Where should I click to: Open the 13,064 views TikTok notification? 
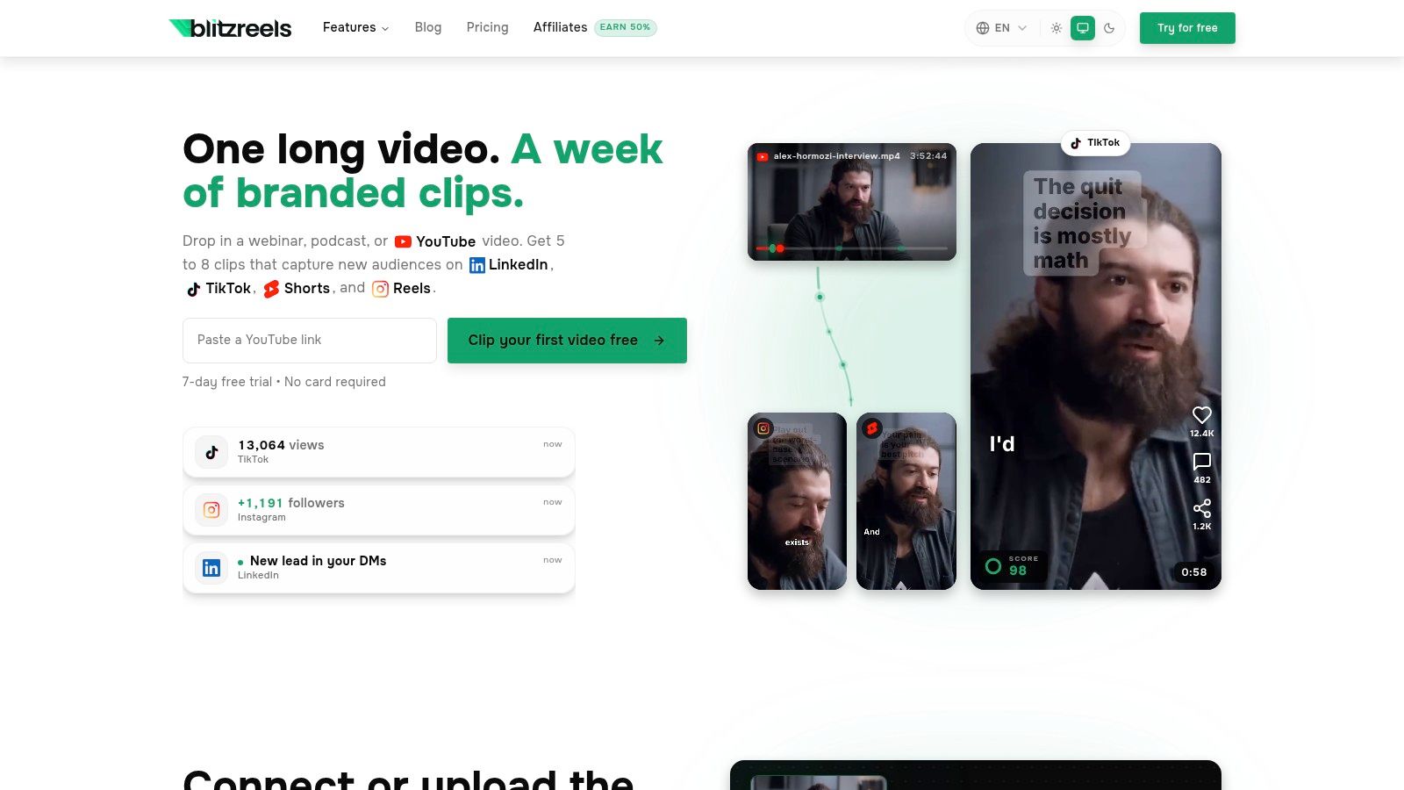click(379, 452)
